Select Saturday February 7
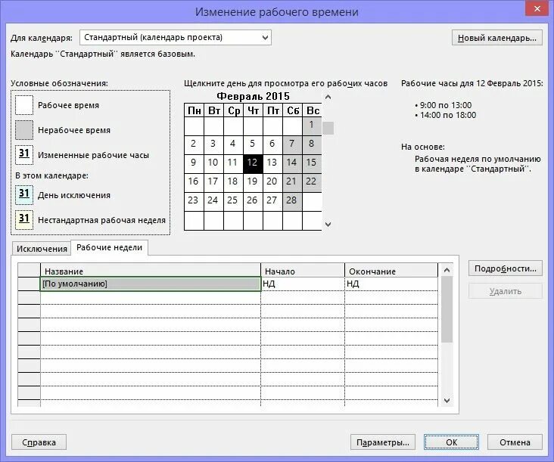The image size is (554, 462). [292, 144]
